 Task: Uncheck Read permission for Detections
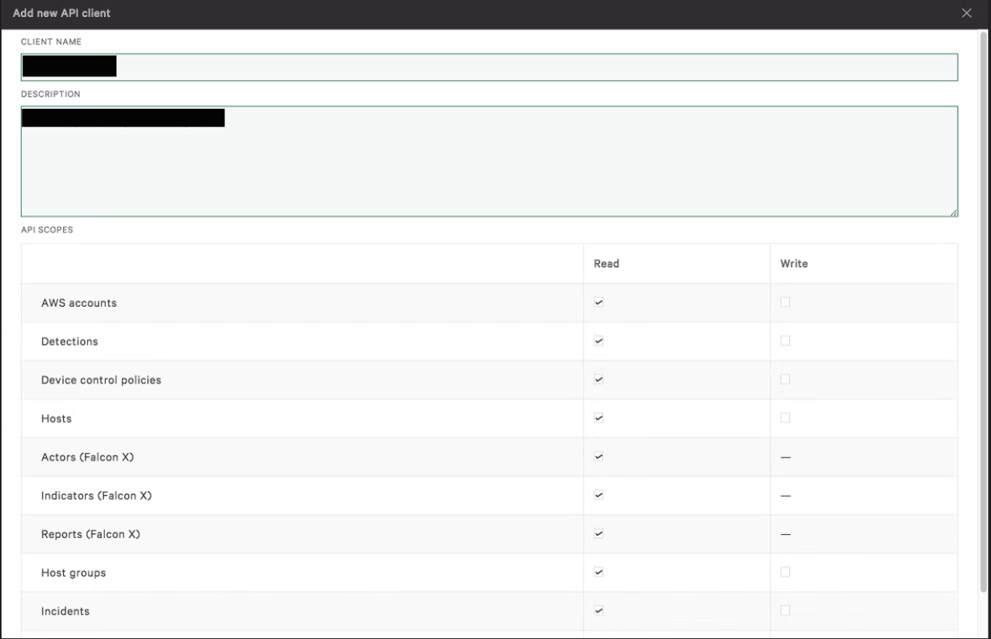tap(598, 341)
